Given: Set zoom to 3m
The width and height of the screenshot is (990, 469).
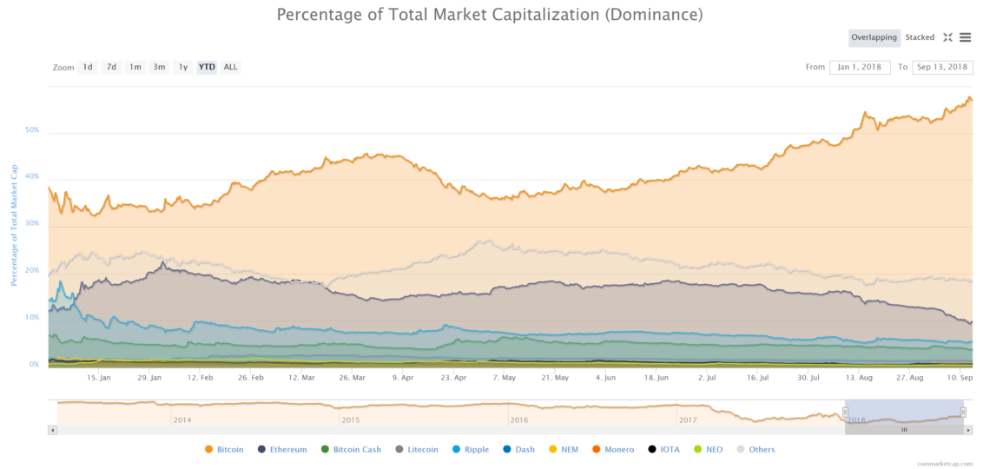Looking at the screenshot, I should tap(159, 67).
